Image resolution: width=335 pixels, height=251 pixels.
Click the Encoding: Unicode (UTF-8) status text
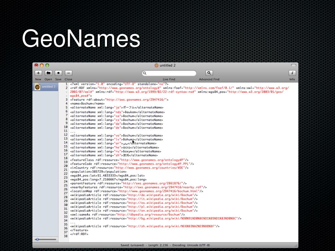[191, 245]
